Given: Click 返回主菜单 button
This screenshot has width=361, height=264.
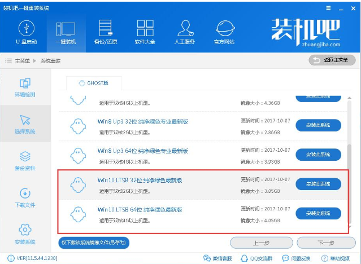Looking at the screenshot, I should 332,60.
